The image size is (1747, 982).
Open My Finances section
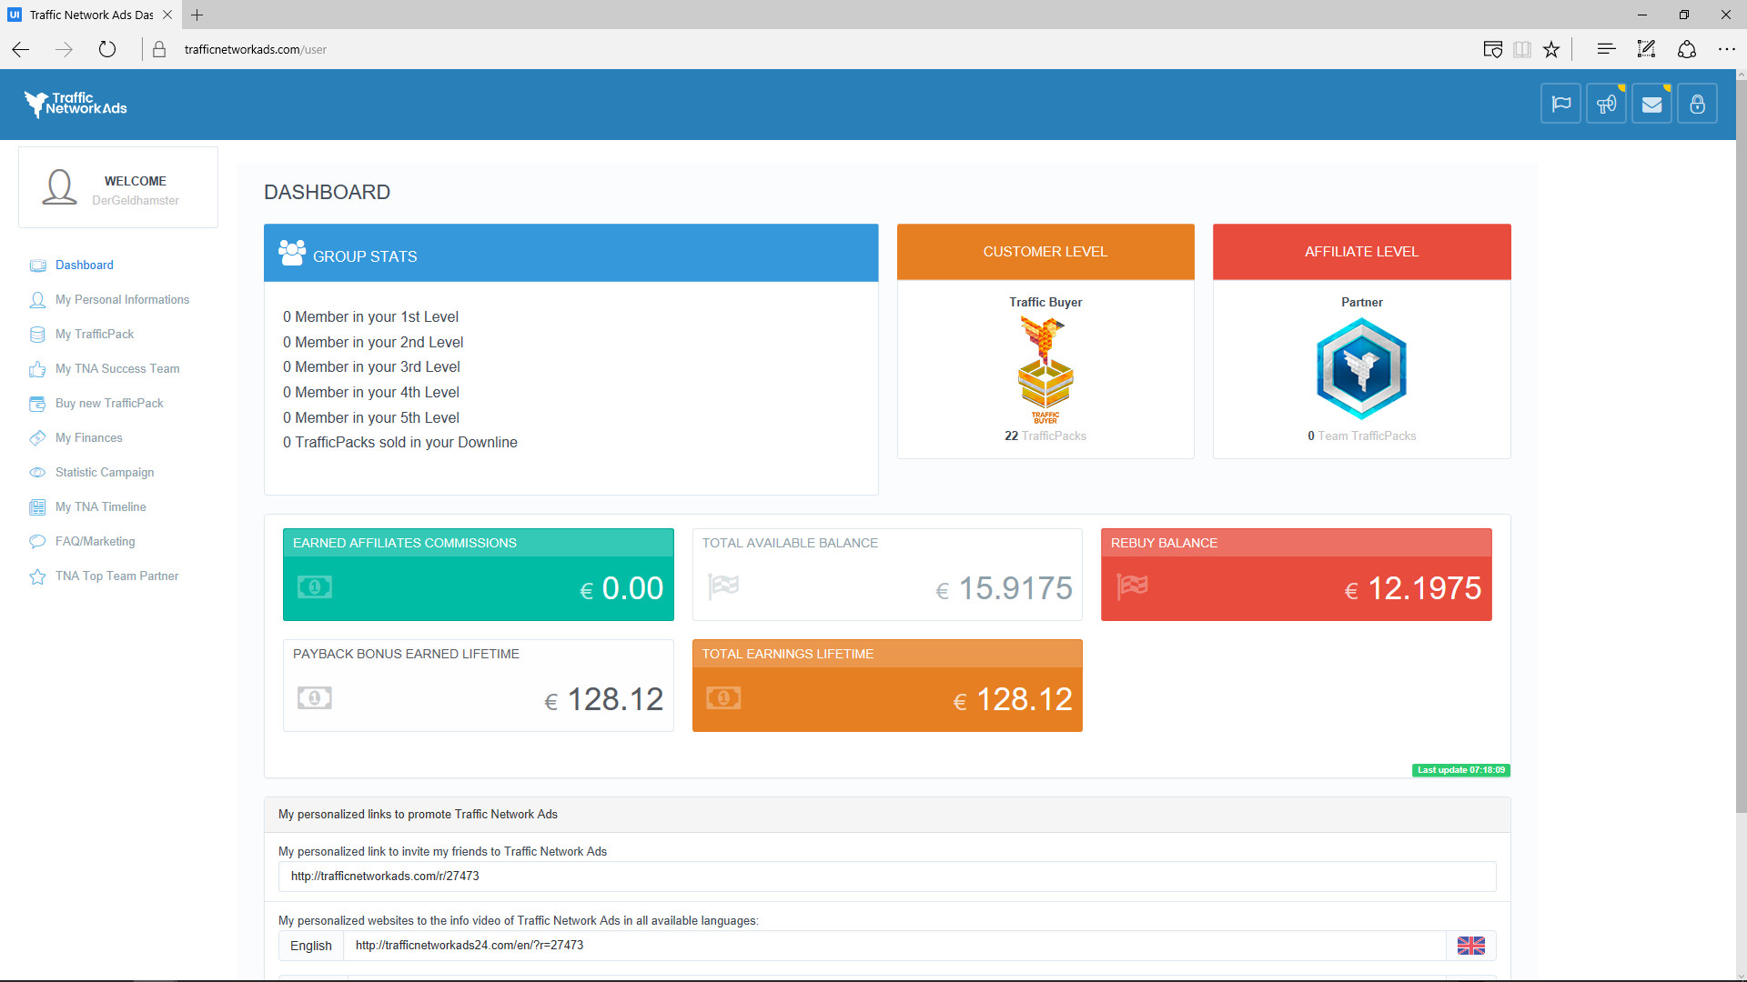click(88, 438)
